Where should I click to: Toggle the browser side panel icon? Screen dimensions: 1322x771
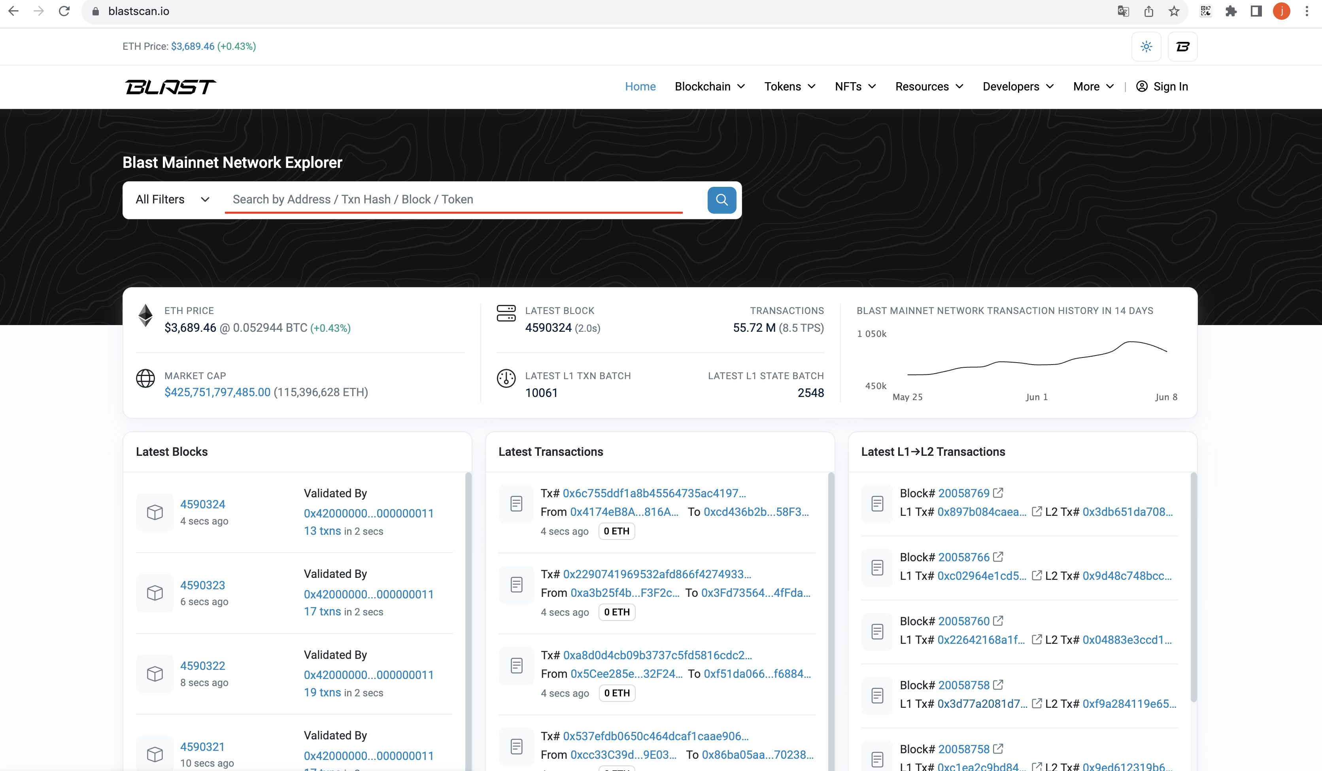coord(1256,11)
